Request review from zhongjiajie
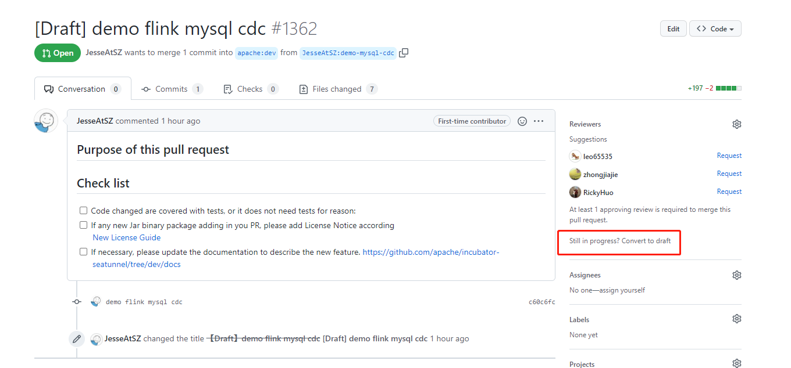The image size is (791, 368). click(x=729, y=174)
